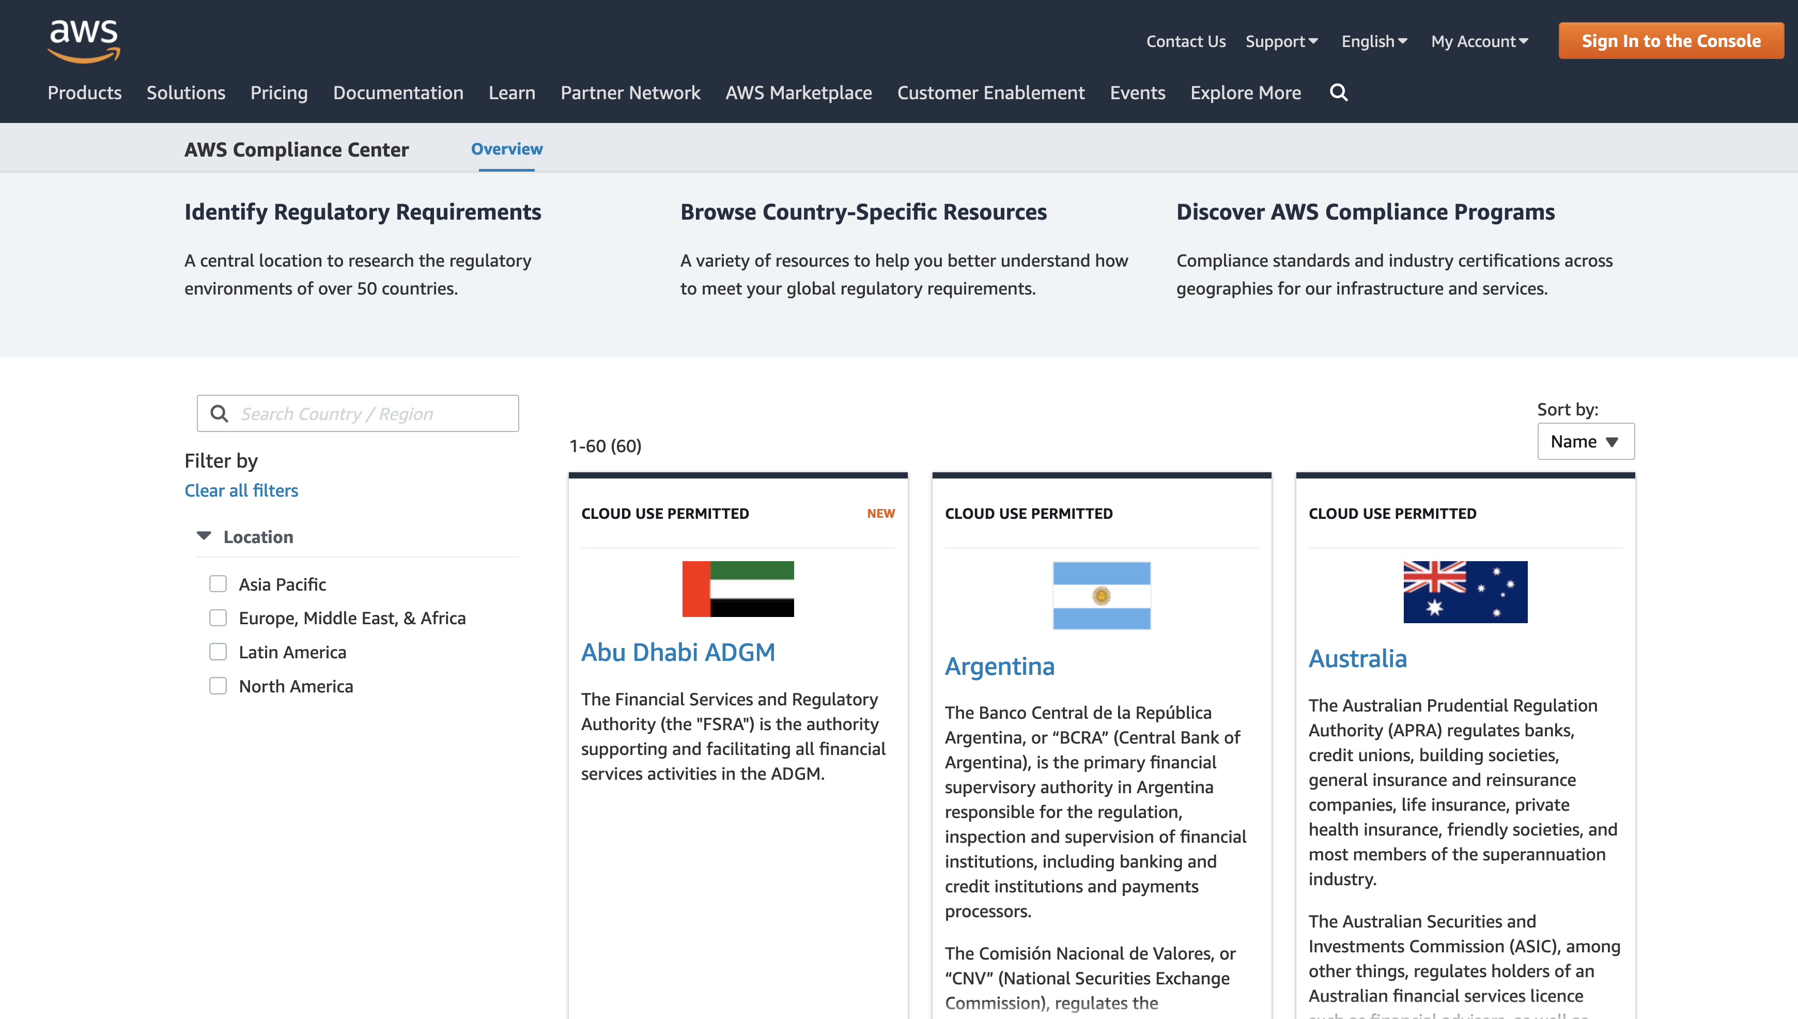Click the AWS logo

click(x=84, y=41)
